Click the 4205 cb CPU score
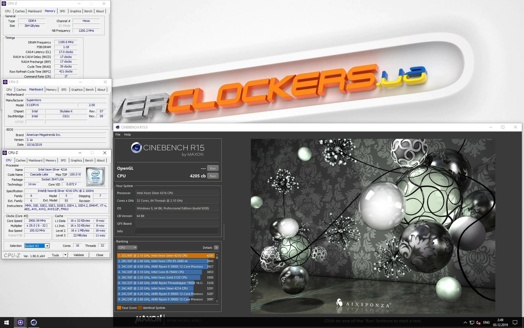The width and height of the screenshot is (524, 328). pyautogui.click(x=198, y=176)
